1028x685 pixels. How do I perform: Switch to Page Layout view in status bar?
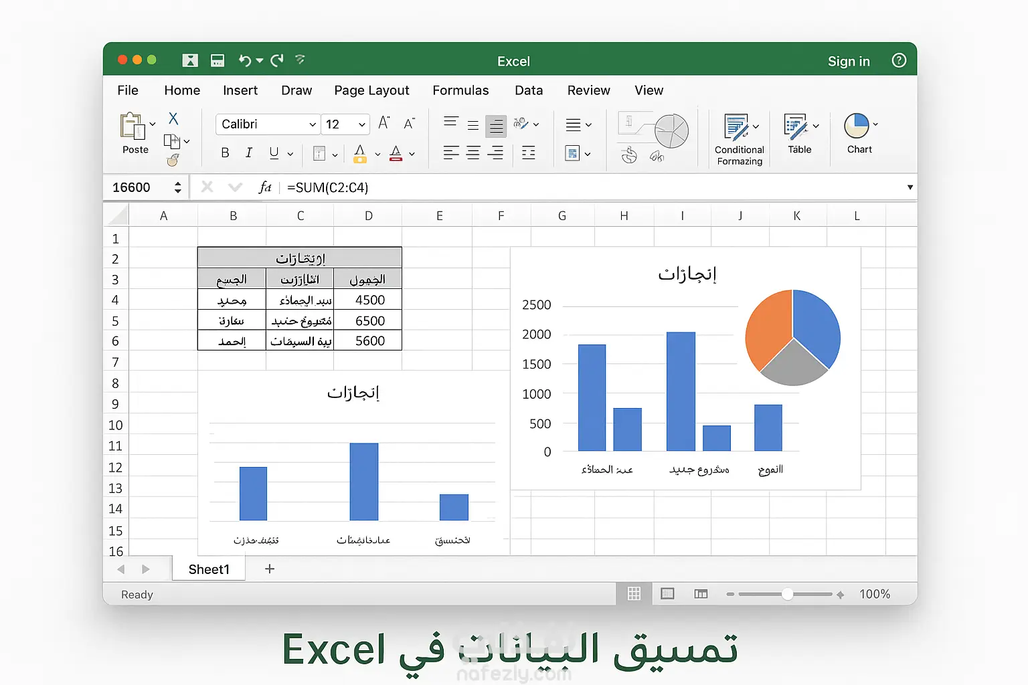(667, 593)
